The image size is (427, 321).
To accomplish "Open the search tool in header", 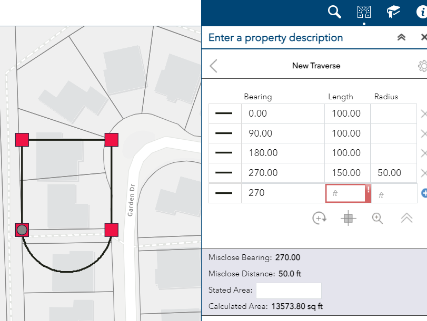I will pos(334,12).
